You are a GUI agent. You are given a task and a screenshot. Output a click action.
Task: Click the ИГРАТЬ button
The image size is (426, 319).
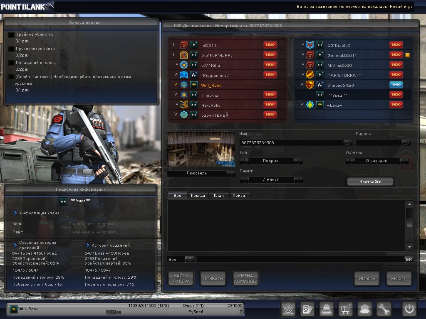(367, 279)
